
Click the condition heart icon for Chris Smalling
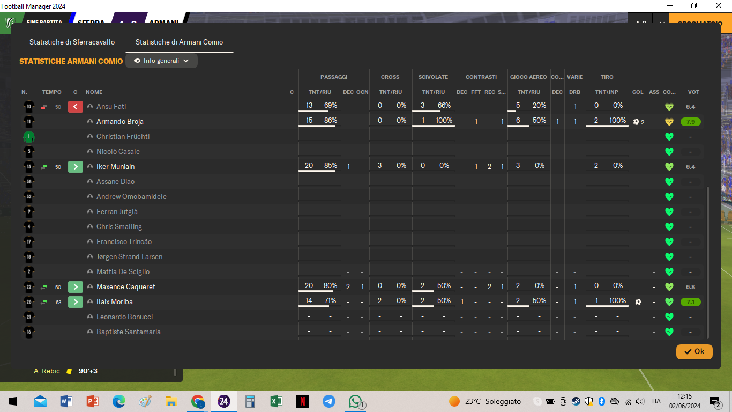tap(669, 227)
